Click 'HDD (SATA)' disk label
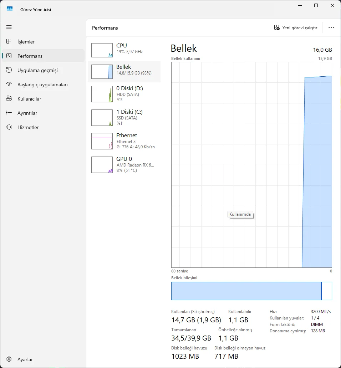341x368 pixels. (128, 94)
